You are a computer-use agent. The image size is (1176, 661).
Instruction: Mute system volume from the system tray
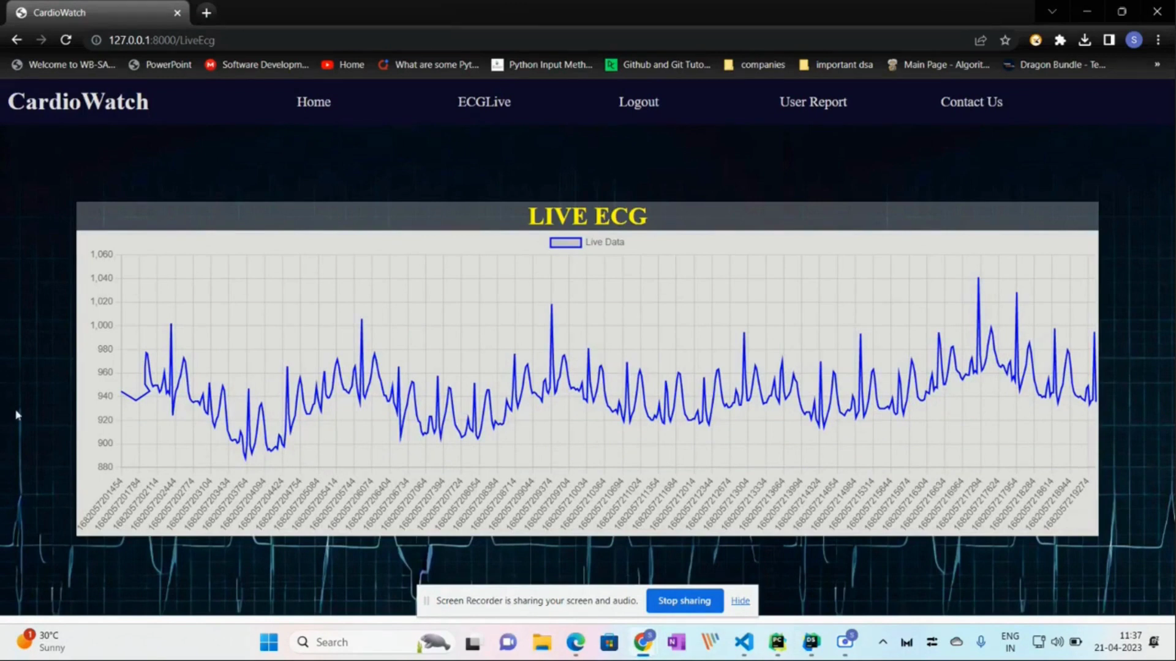click(1057, 642)
